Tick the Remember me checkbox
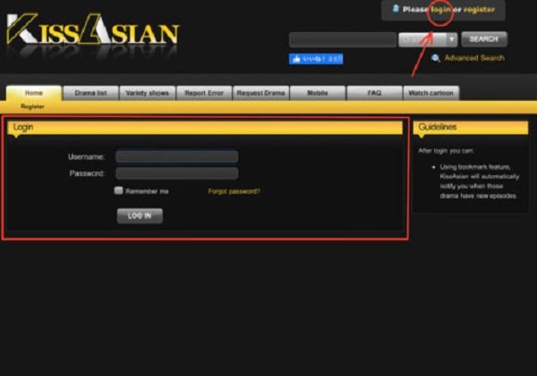 pos(118,190)
